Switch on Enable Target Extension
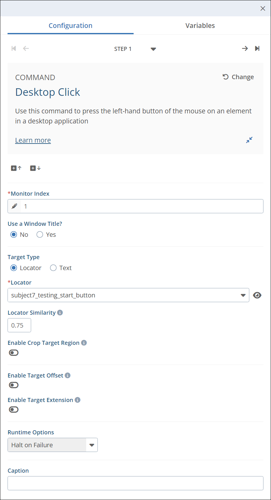271x500 pixels. [14, 410]
